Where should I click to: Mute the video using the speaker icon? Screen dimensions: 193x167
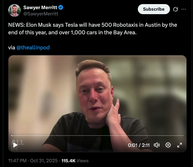point(157,145)
